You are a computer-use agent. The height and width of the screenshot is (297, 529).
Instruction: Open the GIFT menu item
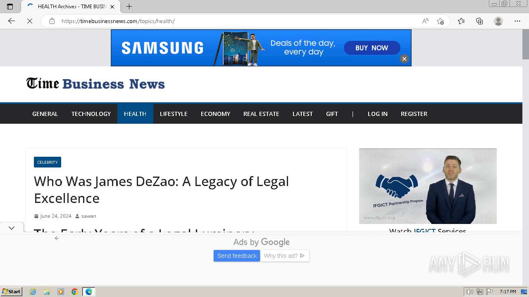tap(332, 114)
